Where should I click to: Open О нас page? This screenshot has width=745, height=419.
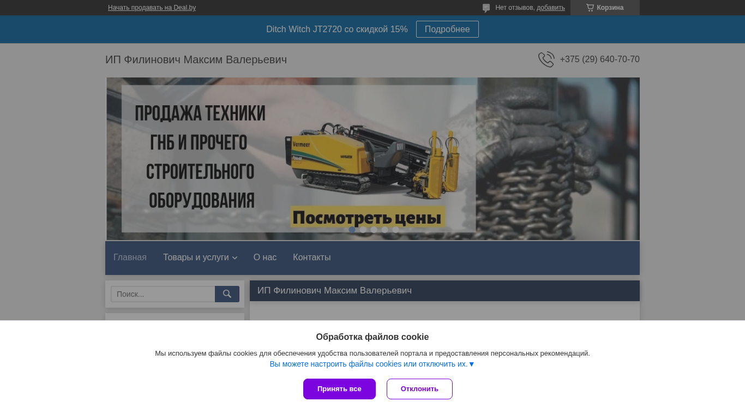[x=265, y=258]
